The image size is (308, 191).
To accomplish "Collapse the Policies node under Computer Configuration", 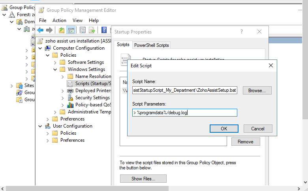I will coord(47,55).
